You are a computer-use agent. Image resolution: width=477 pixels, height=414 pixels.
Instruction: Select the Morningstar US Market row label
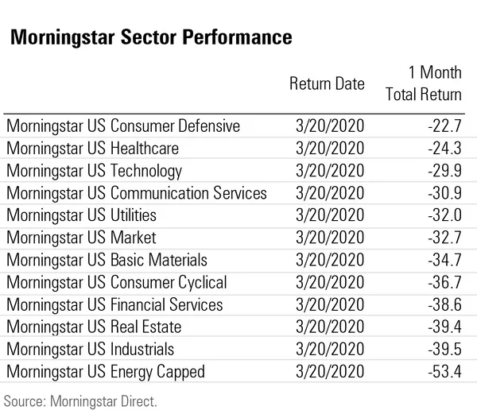pos(81,238)
